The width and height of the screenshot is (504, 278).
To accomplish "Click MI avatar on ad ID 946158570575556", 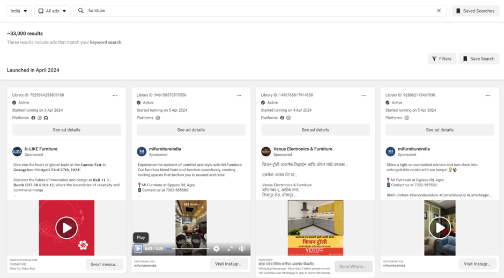I will [x=142, y=151].
